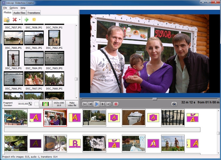
Task: Switch to the Transitions tab
Action: click(34, 13)
